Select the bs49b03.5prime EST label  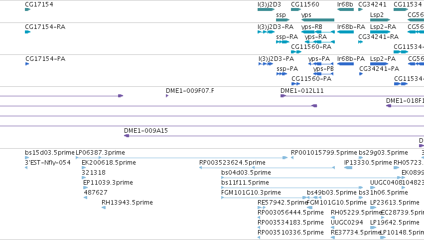332,193
